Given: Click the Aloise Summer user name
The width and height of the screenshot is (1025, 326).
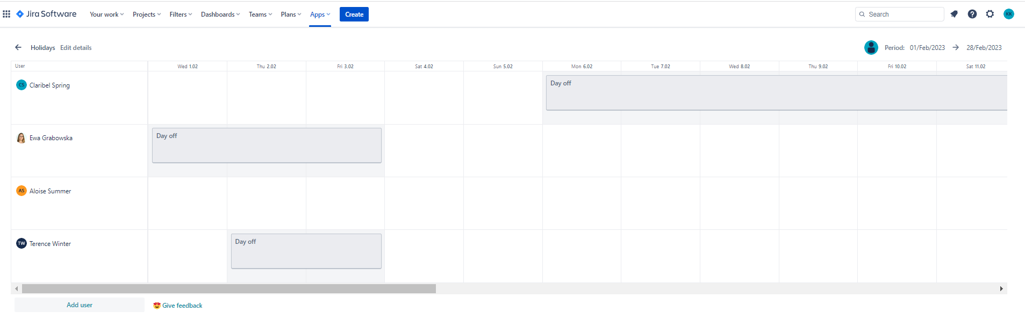Looking at the screenshot, I should (x=50, y=191).
